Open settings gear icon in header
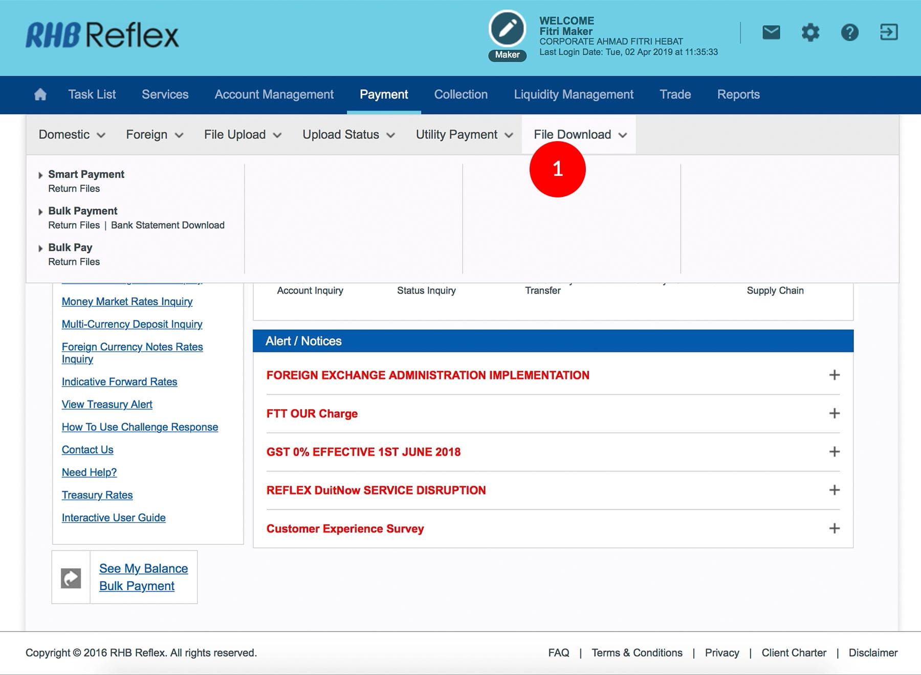This screenshot has width=921, height=675. pos(810,33)
